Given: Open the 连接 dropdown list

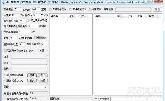Looking at the screenshot, I should (29, 57).
